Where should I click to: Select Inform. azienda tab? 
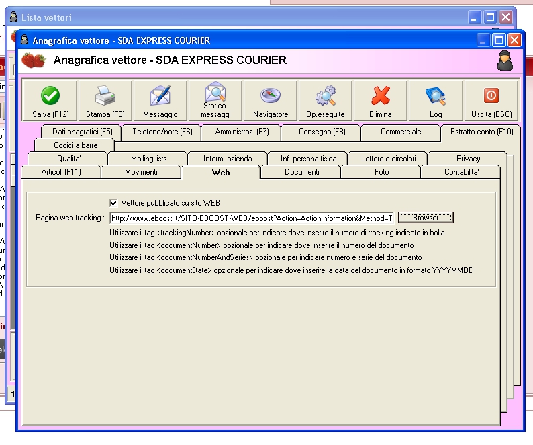[x=228, y=159]
